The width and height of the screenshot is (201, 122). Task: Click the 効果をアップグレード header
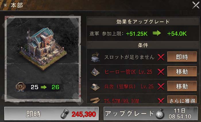click(x=143, y=21)
